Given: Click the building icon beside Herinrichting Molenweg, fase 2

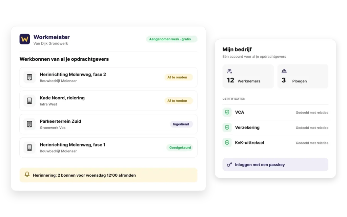Looking at the screenshot, I should pos(29,77).
